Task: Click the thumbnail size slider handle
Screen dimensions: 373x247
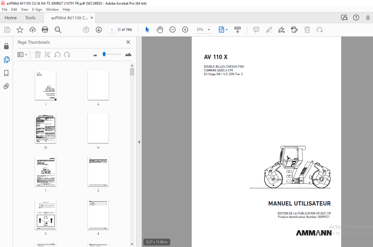Action: point(104,54)
